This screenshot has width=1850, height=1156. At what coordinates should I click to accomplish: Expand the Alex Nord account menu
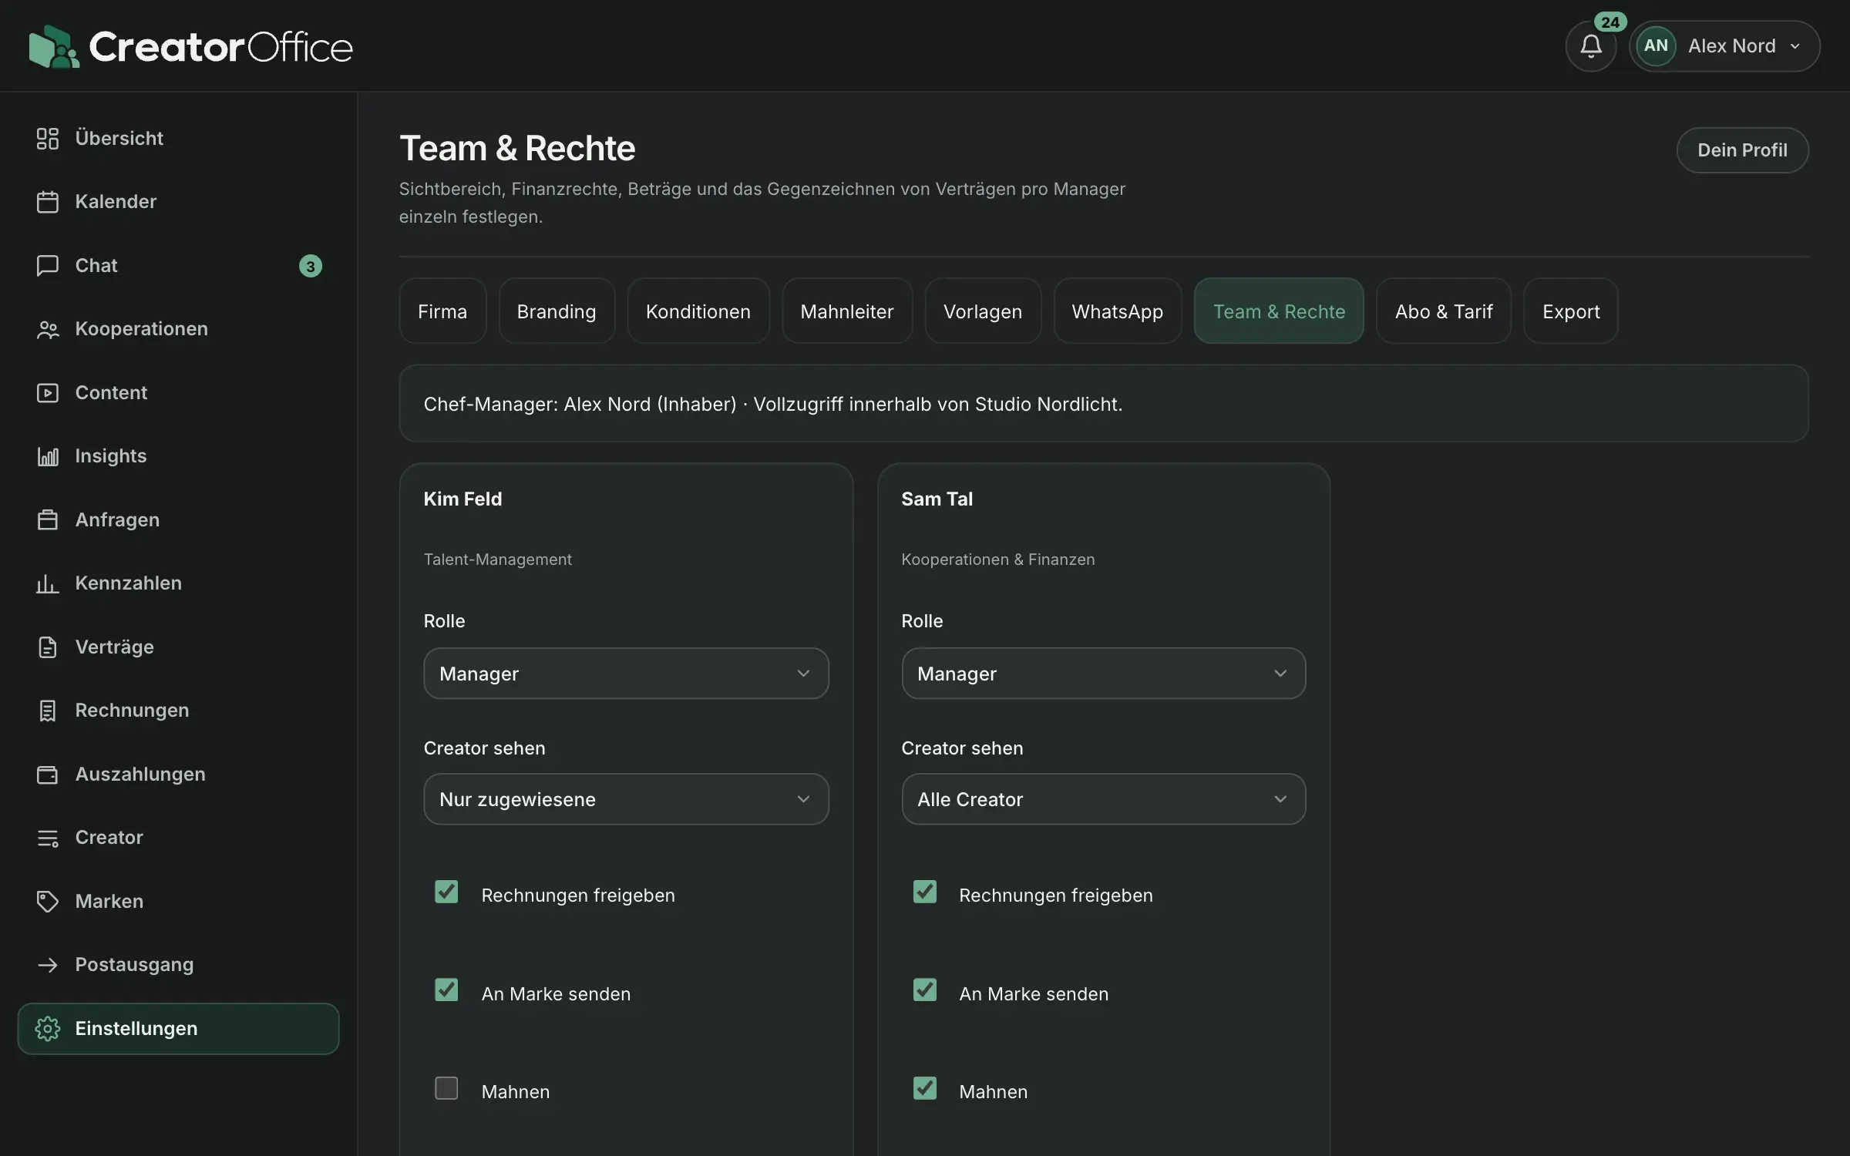coord(1724,46)
